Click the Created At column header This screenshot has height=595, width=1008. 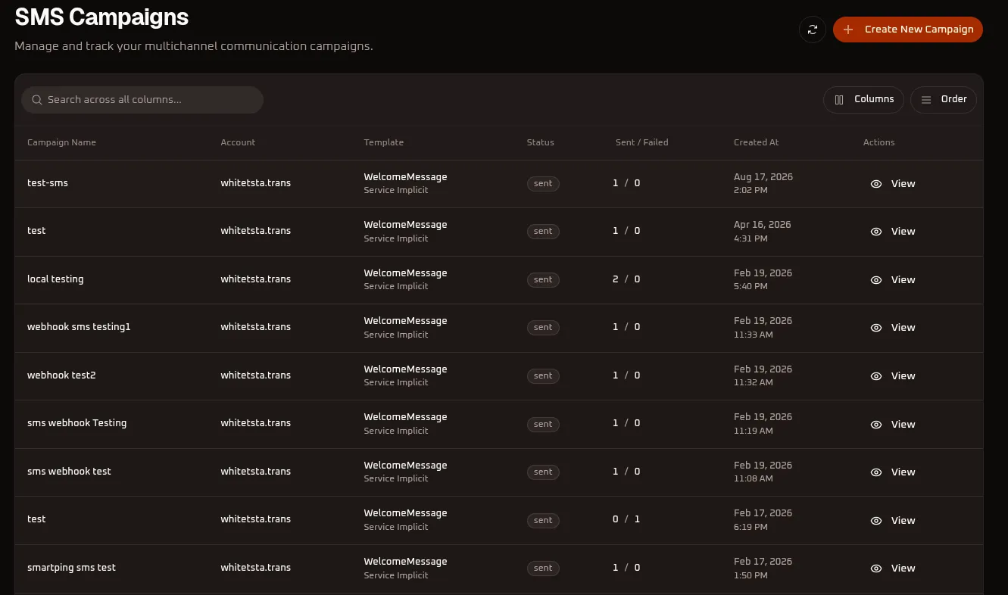point(757,142)
